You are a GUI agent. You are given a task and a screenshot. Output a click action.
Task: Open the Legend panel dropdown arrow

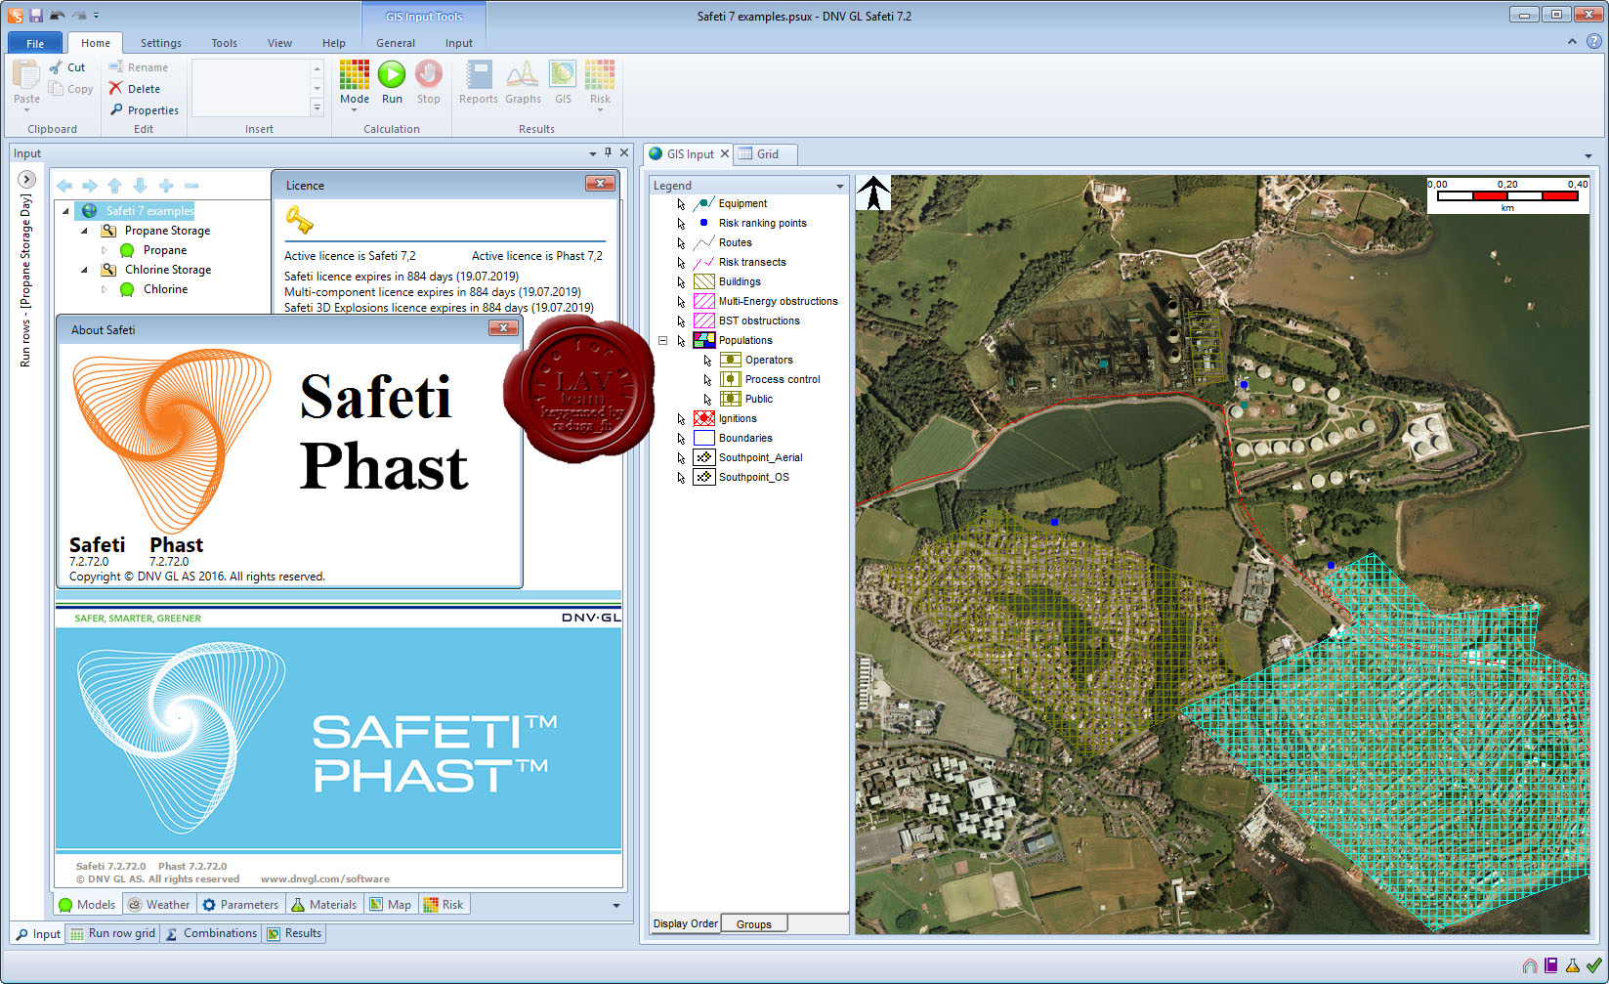click(839, 186)
